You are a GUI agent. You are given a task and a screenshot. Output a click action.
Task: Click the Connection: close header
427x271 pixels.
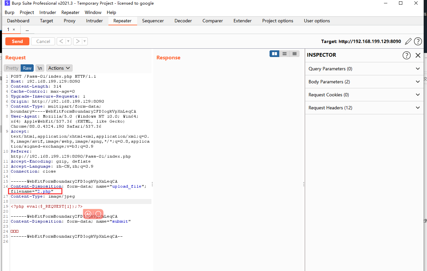click(x=33, y=171)
